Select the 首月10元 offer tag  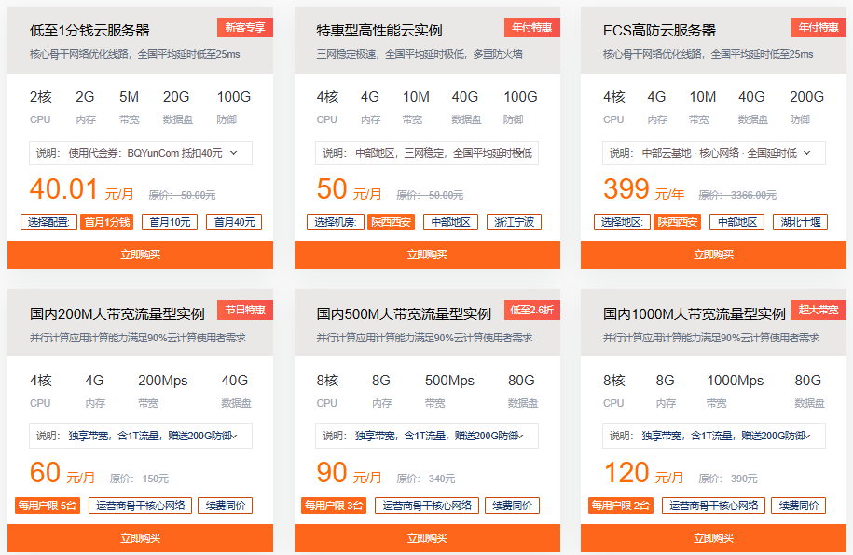(170, 222)
